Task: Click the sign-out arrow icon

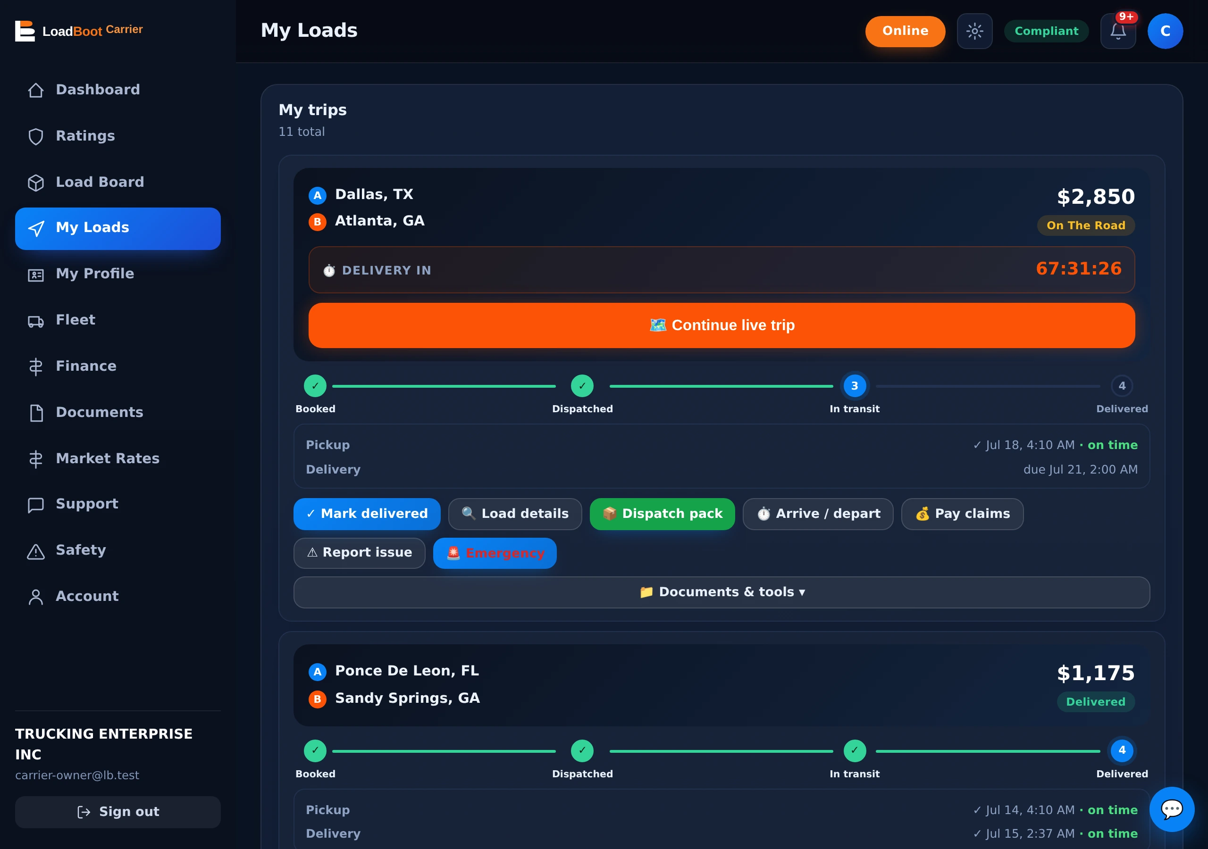Action: [x=84, y=812]
